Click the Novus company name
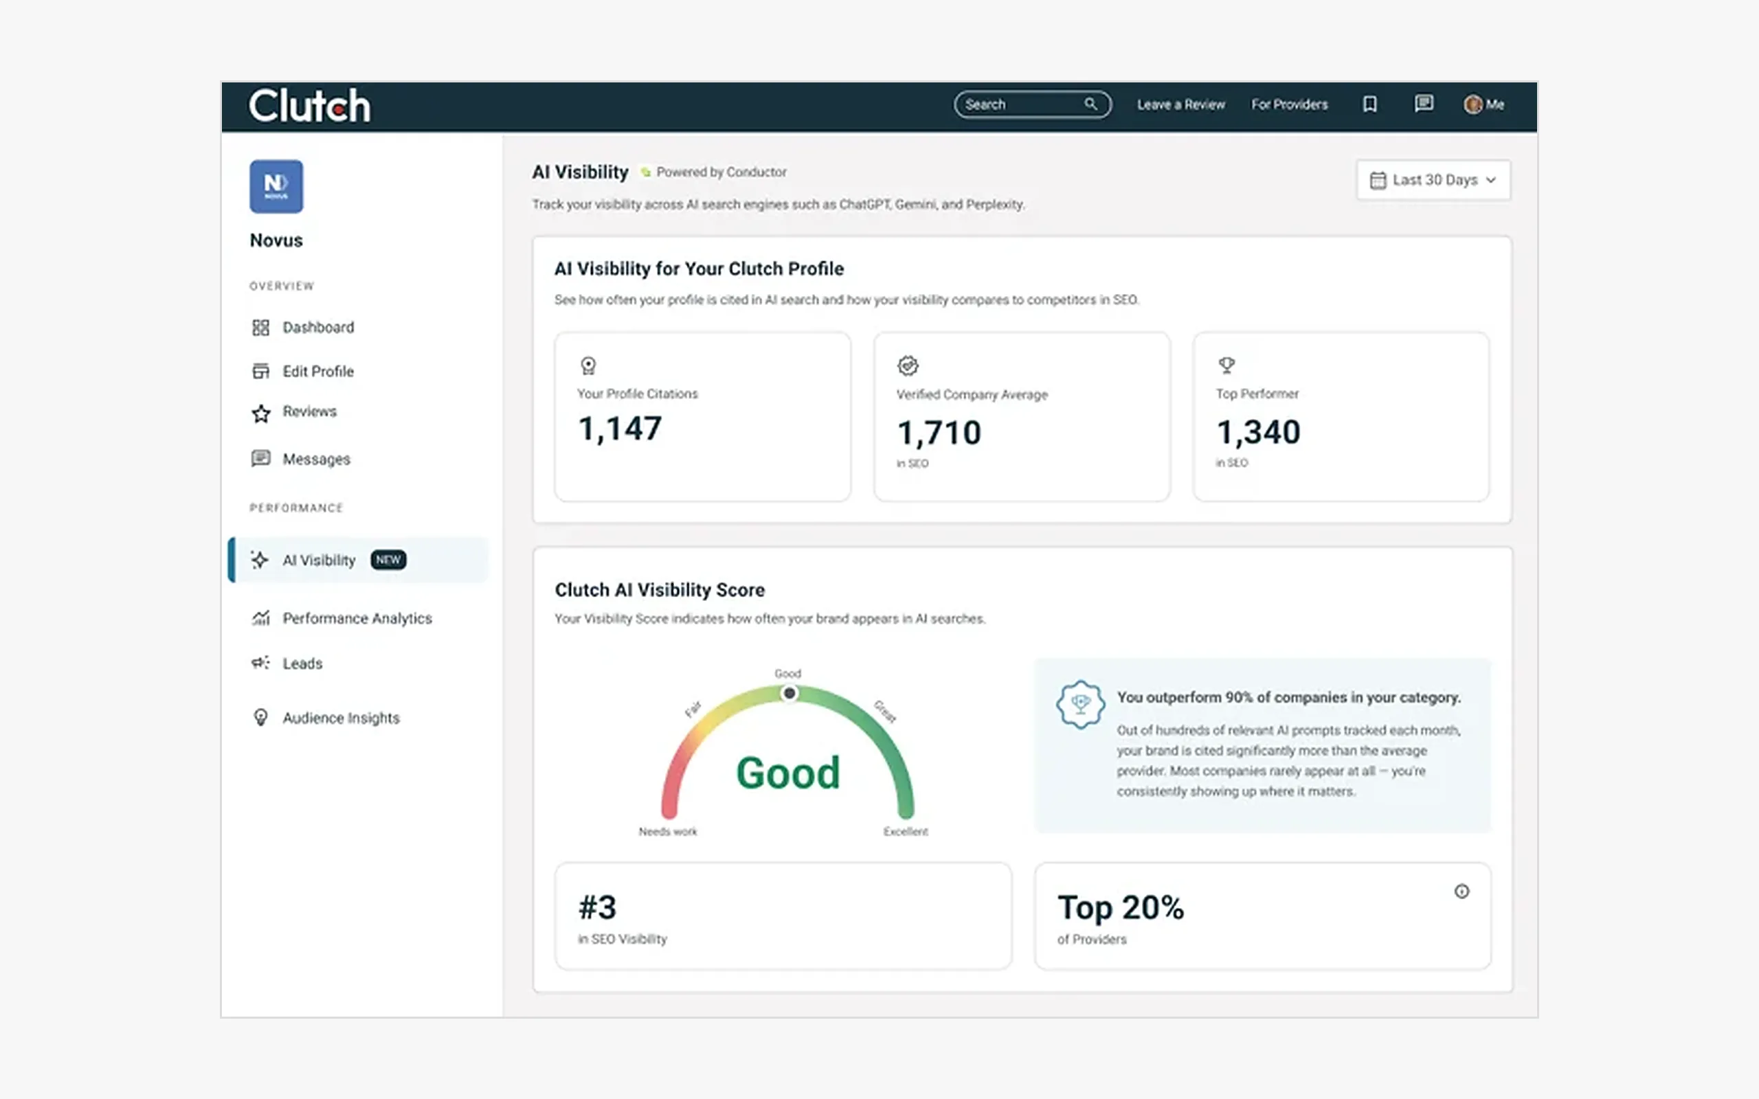1759x1099 pixels. pyautogui.click(x=276, y=240)
